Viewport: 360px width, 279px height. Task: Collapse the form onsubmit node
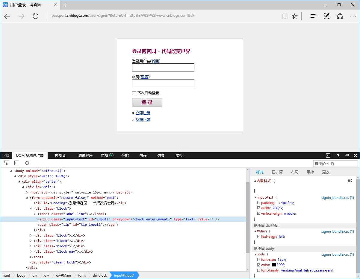tap(27, 198)
